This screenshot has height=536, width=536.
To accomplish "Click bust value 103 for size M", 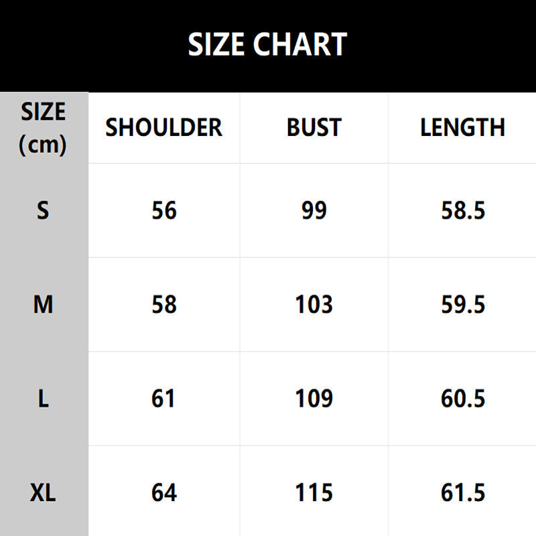I will pos(314,305).
